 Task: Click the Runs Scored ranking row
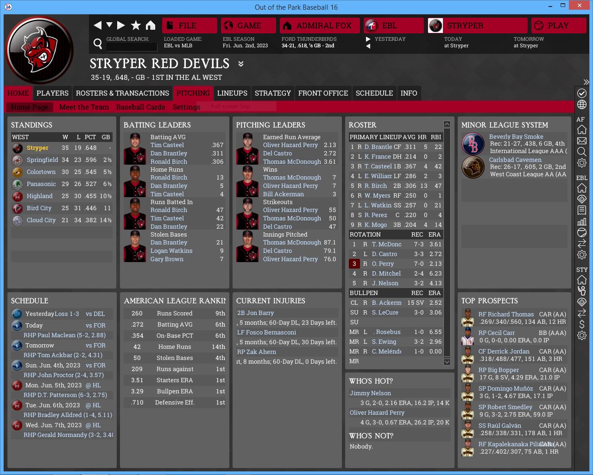pos(174,314)
